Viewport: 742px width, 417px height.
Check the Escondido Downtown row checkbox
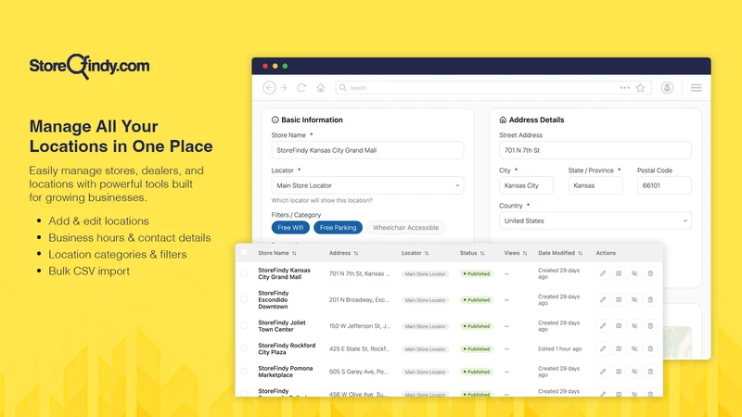click(x=244, y=299)
